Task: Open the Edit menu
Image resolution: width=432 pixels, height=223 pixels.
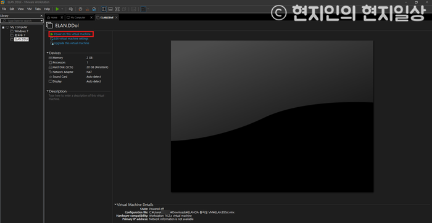Action: coord(12,9)
